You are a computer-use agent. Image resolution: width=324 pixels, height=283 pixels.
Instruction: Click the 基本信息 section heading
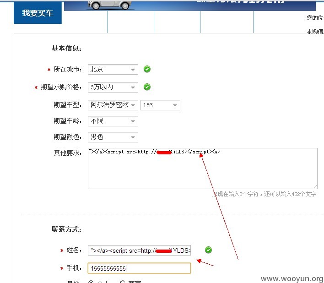[66, 49]
